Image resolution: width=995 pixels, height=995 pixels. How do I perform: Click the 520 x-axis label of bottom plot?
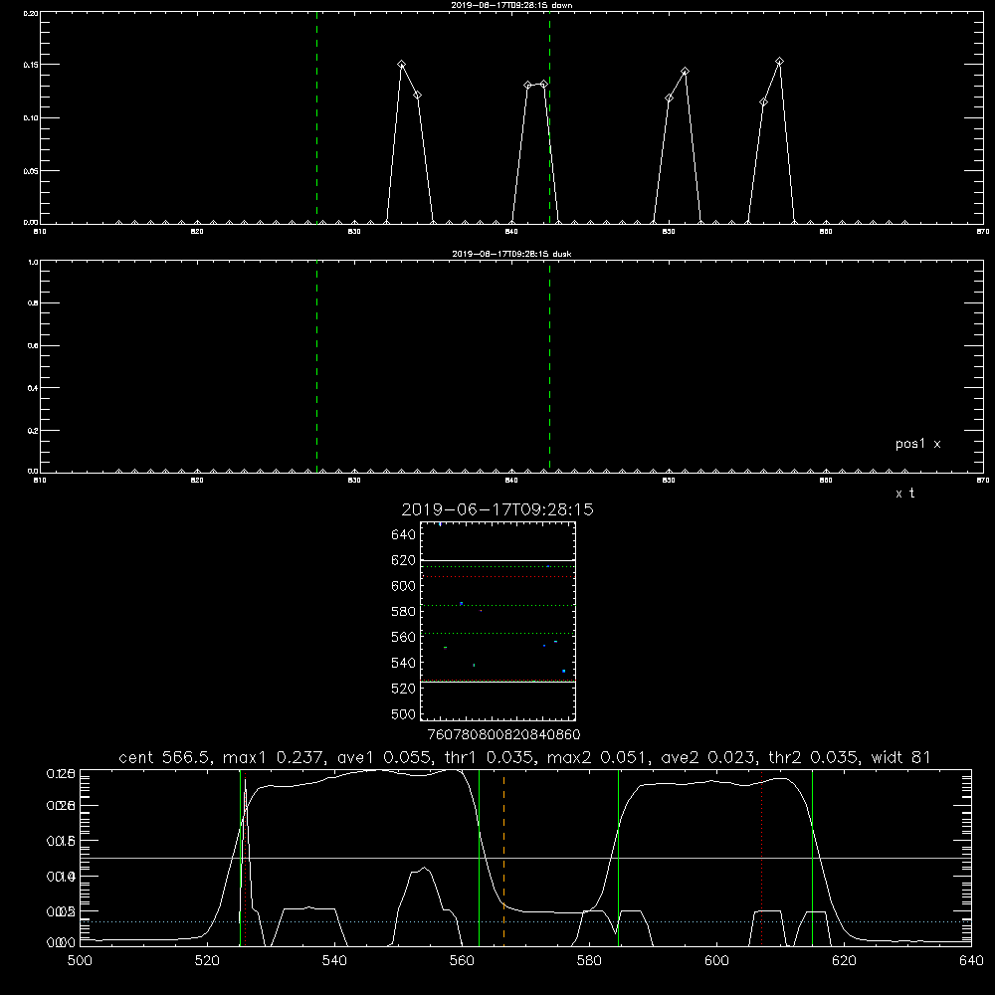[x=207, y=961]
